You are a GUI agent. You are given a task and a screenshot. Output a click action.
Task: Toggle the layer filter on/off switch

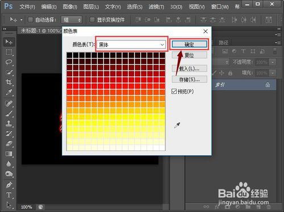point(275,51)
